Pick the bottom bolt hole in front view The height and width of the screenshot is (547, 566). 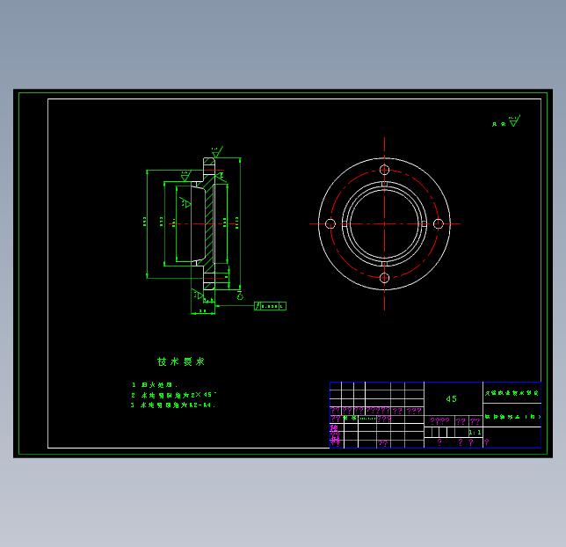point(384,278)
